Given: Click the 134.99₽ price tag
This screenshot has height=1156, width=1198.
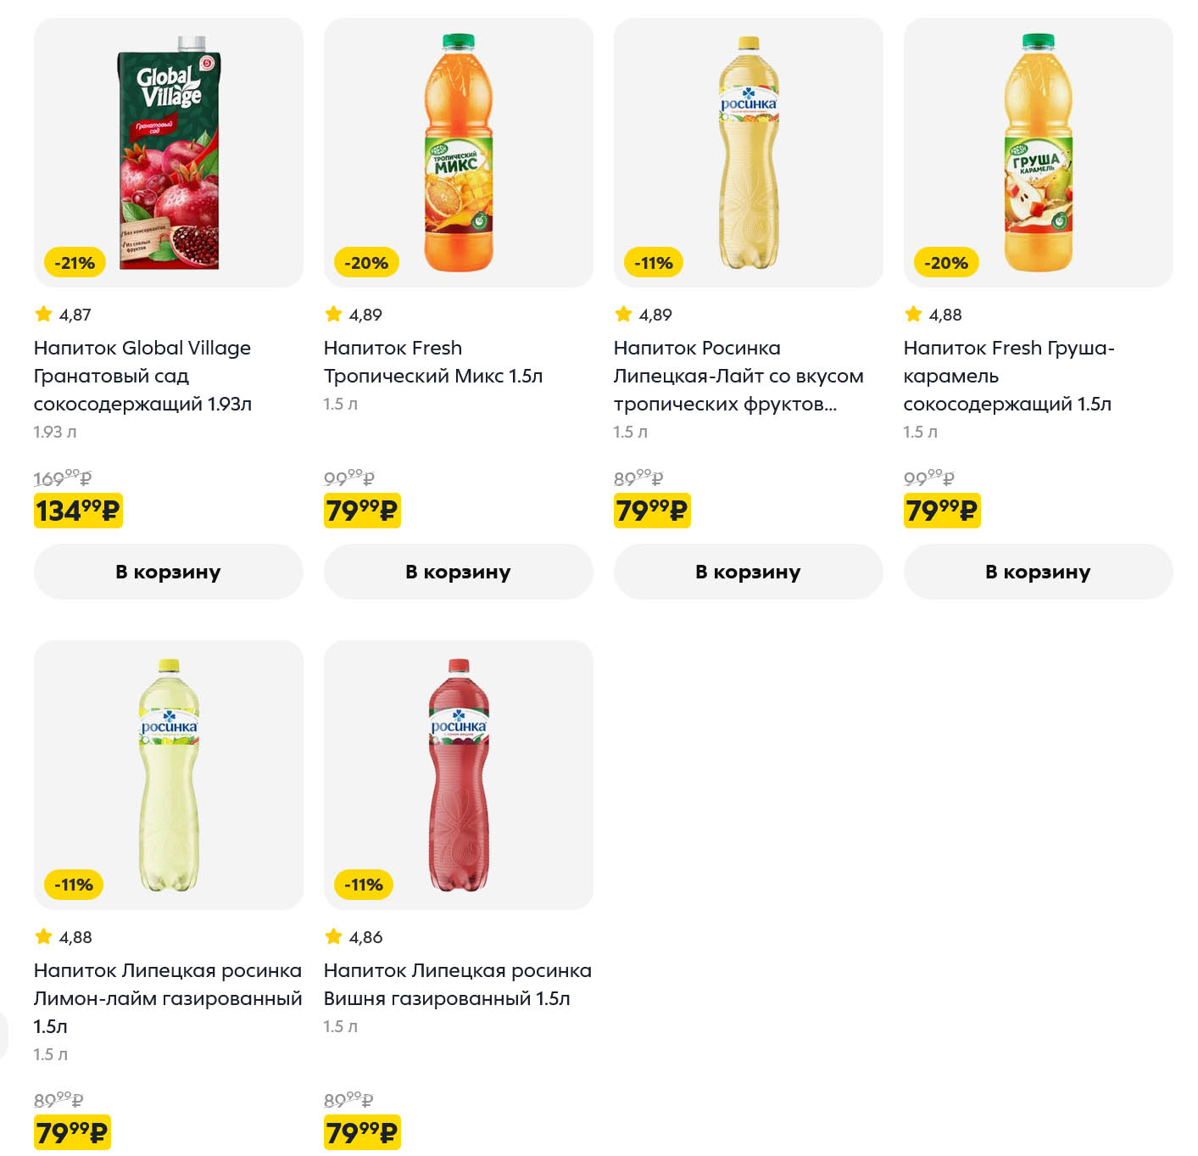Looking at the screenshot, I should click(x=78, y=511).
